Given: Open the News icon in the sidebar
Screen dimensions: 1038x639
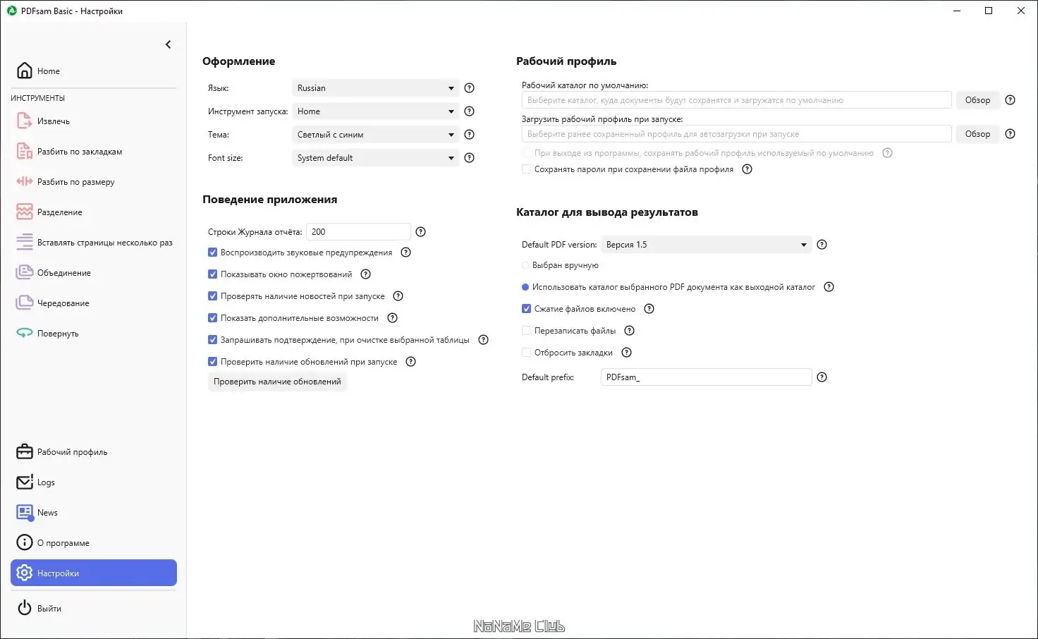Looking at the screenshot, I should (25, 512).
